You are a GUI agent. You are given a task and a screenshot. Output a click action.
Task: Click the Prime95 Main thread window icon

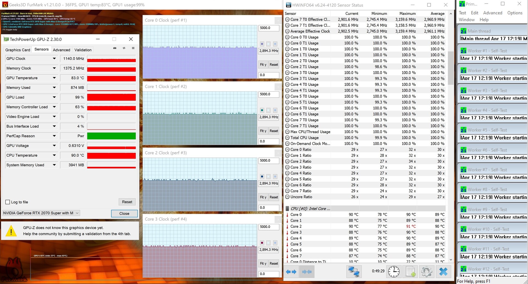pos(463,31)
